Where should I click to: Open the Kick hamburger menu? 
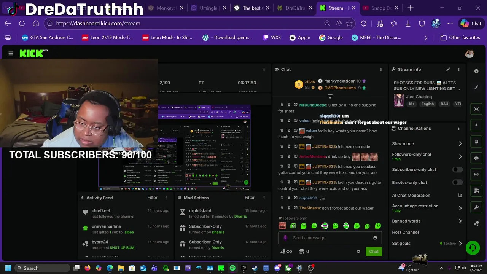click(11, 54)
